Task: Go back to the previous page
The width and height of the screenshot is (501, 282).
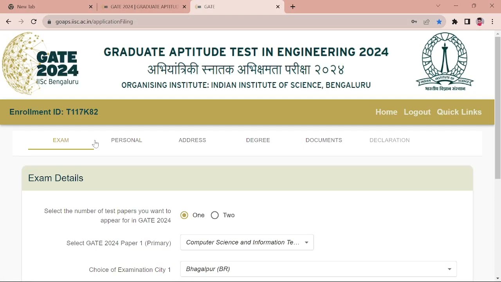Action: point(9,22)
